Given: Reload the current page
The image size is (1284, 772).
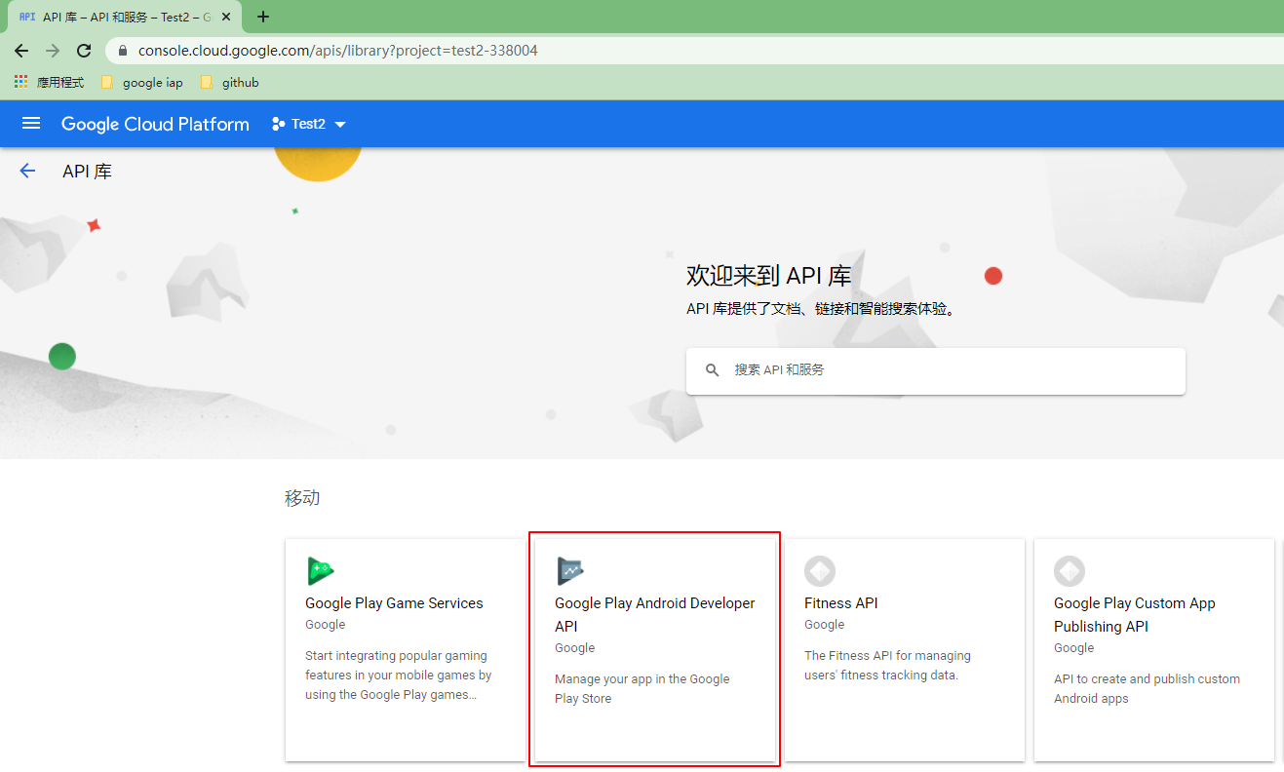Looking at the screenshot, I should (x=84, y=51).
